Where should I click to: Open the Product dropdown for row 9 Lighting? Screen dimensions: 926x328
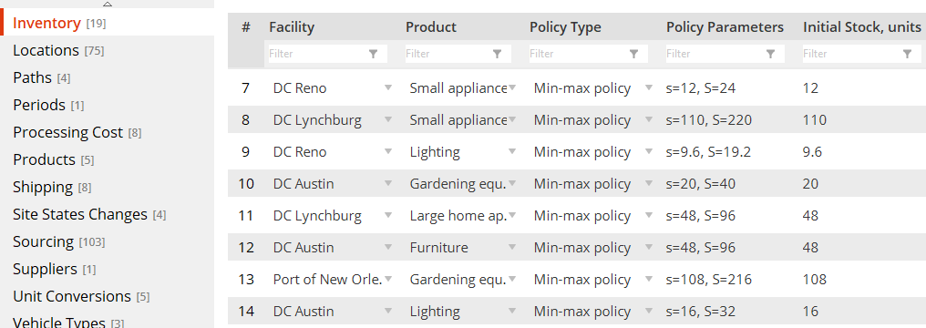point(512,151)
